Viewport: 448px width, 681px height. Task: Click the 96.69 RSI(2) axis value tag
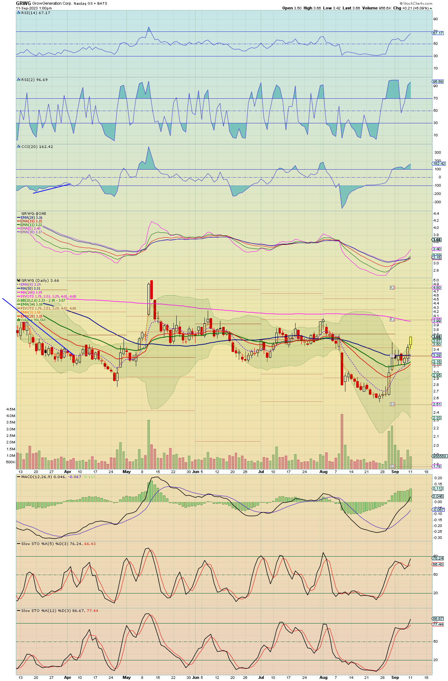(x=438, y=81)
